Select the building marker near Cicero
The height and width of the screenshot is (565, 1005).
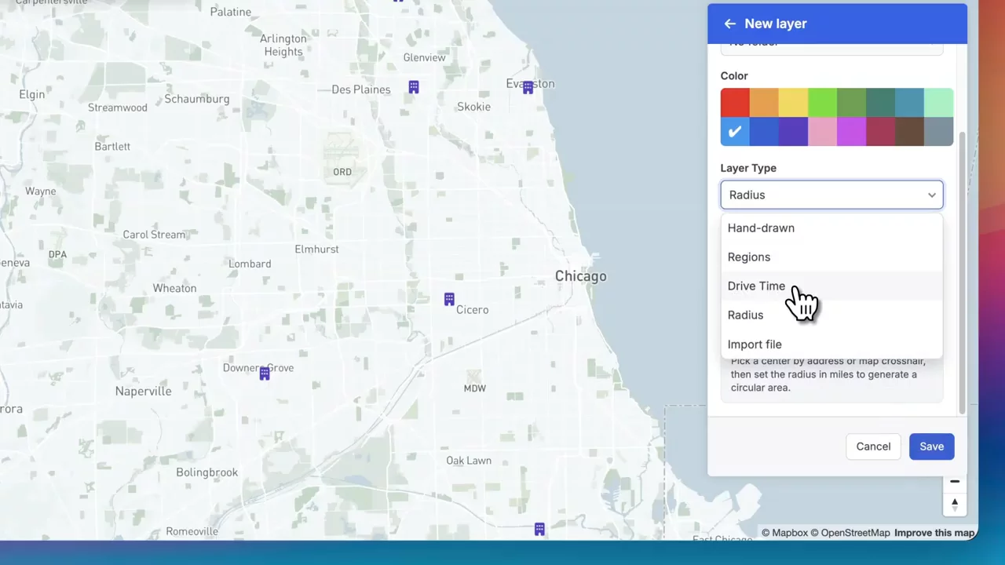pyautogui.click(x=449, y=299)
